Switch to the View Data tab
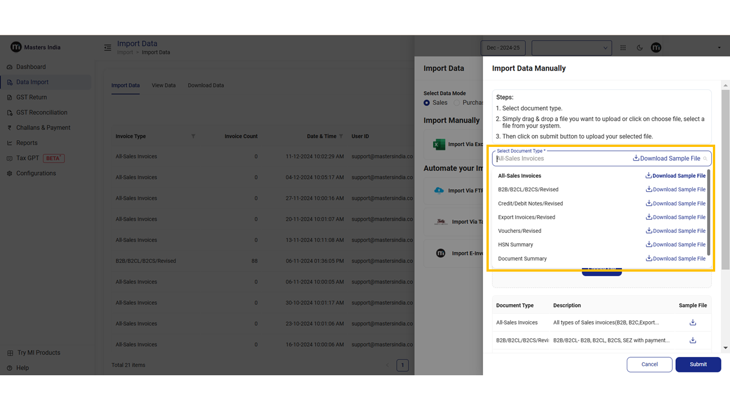Viewport: 730px width, 410px height. 164,85
